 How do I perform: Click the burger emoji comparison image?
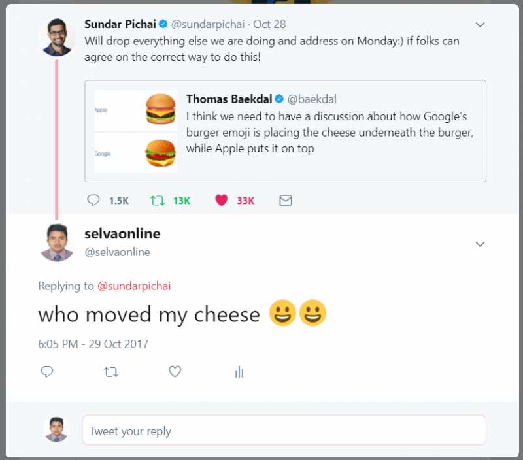point(136,129)
